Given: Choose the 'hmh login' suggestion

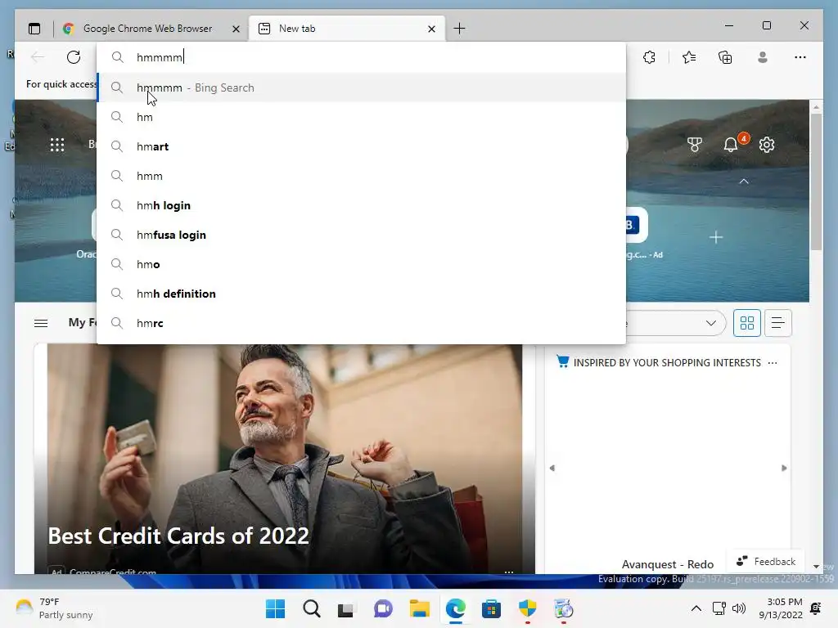Looking at the screenshot, I should pyautogui.click(x=361, y=205).
